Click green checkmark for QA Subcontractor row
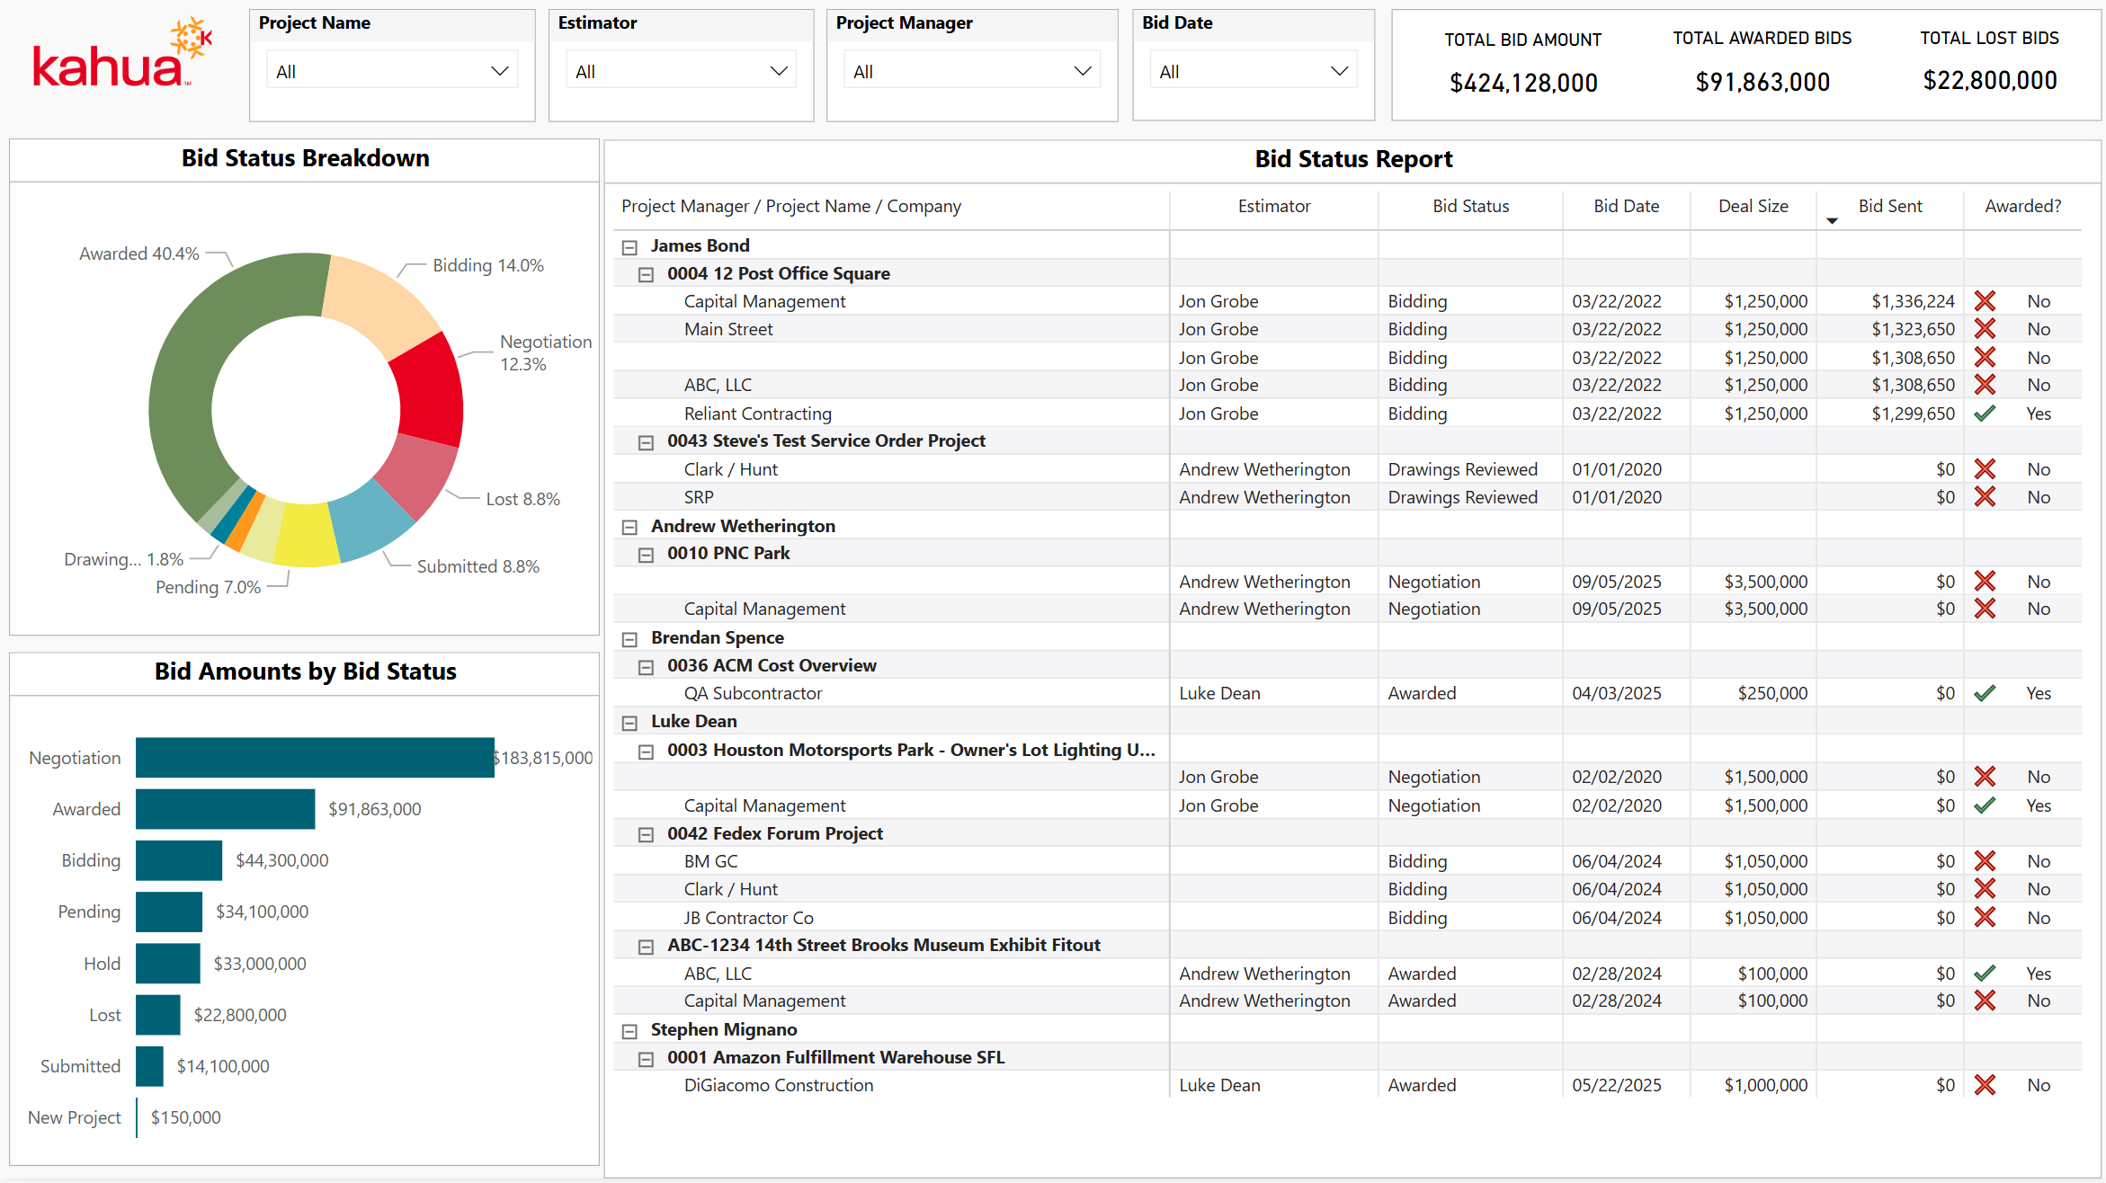This screenshot has height=1183, width=2106. click(1985, 693)
